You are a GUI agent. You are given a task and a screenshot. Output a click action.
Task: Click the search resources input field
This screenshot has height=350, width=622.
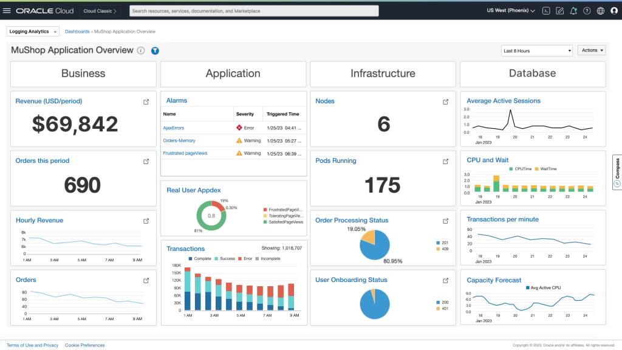coord(252,10)
